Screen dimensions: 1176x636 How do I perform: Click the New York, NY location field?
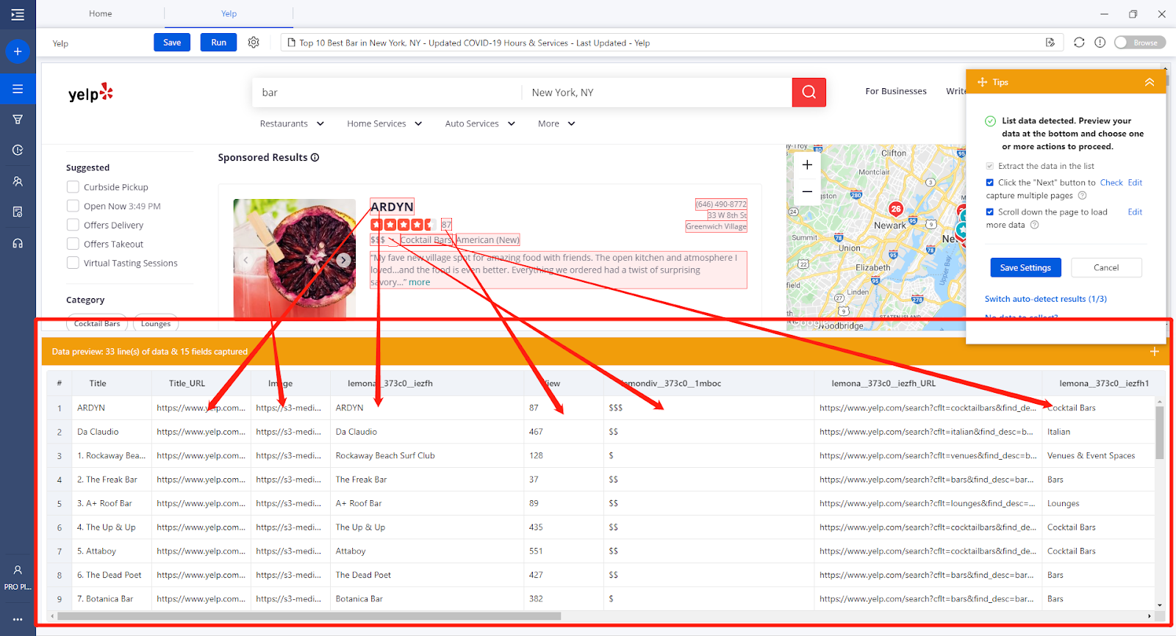tap(658, 93)
